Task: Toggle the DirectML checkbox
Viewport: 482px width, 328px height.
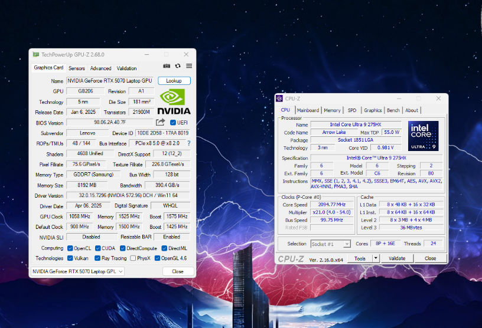Action: (x=164, y=248)
